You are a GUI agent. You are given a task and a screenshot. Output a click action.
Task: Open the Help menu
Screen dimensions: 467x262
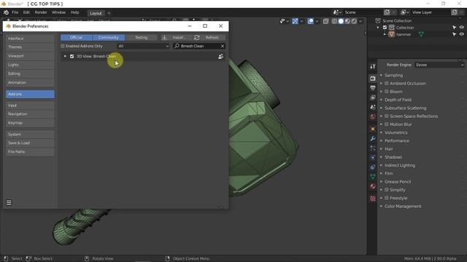74,12
